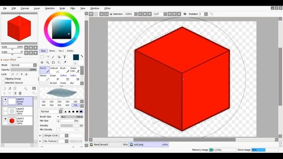Open the Canvas menu
This screenshot has width=283, height=159.
pos(25,8)
